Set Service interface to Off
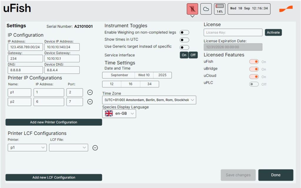The width and height of the screenshot is (301, 188). (193, 55)
